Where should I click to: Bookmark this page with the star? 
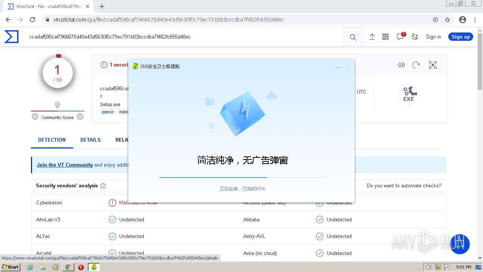(x=448, y=20)
